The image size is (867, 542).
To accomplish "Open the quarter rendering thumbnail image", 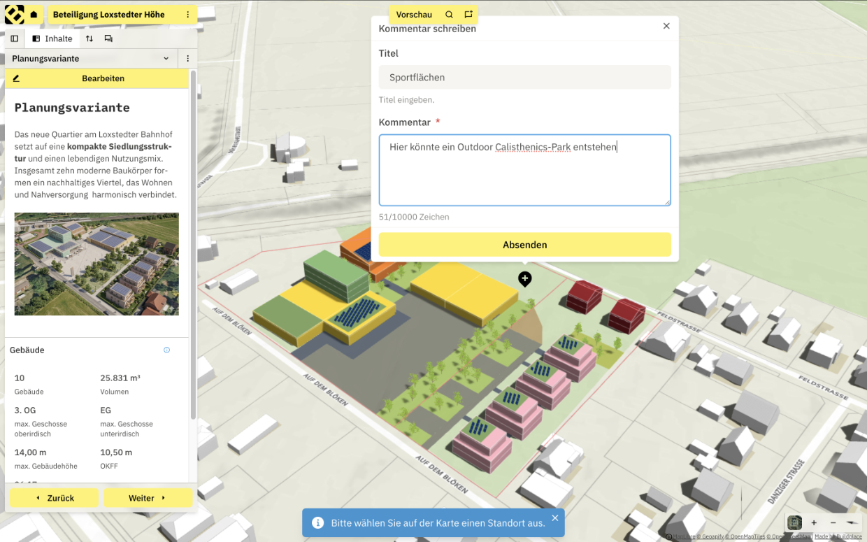I will (96, 264).
